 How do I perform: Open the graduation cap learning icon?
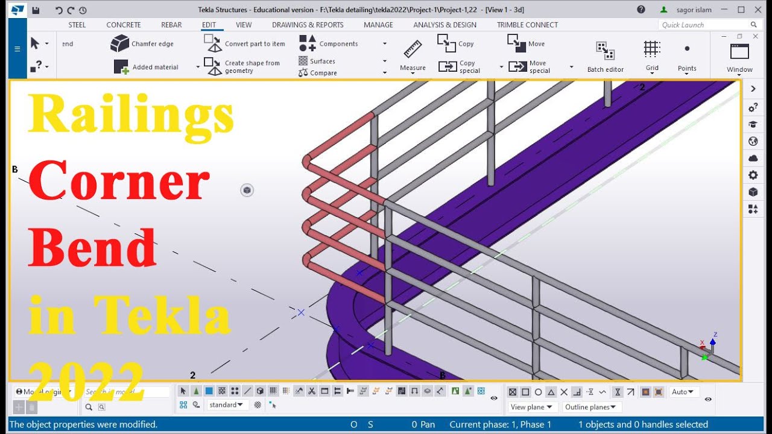point(753,125)
